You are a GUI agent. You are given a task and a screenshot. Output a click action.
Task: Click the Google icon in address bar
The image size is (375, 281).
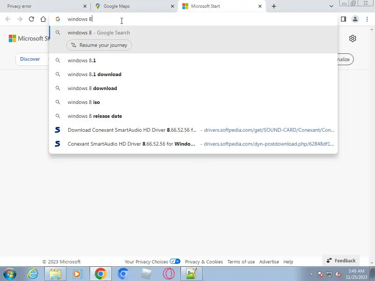57,19
